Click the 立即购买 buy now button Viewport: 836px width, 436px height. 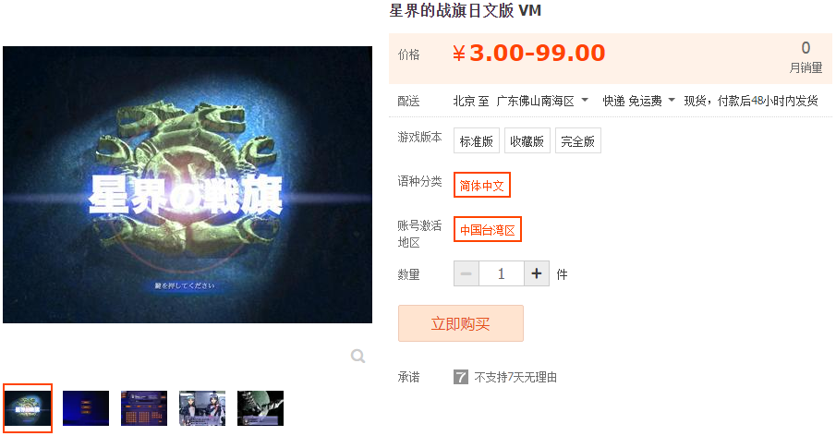461,323
